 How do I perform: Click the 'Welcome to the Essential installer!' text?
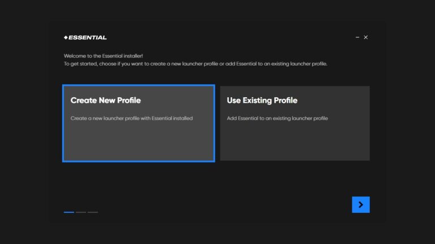coord(103,56)
